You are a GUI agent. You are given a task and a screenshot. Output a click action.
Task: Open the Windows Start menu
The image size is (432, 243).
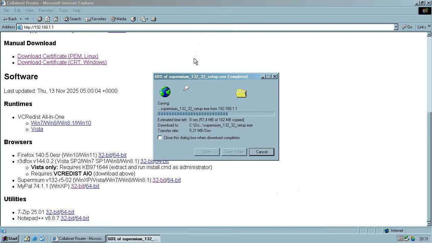pos(10,239)
